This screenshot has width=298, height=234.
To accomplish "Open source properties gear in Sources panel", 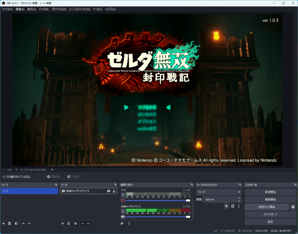I will tap(75, 224).
